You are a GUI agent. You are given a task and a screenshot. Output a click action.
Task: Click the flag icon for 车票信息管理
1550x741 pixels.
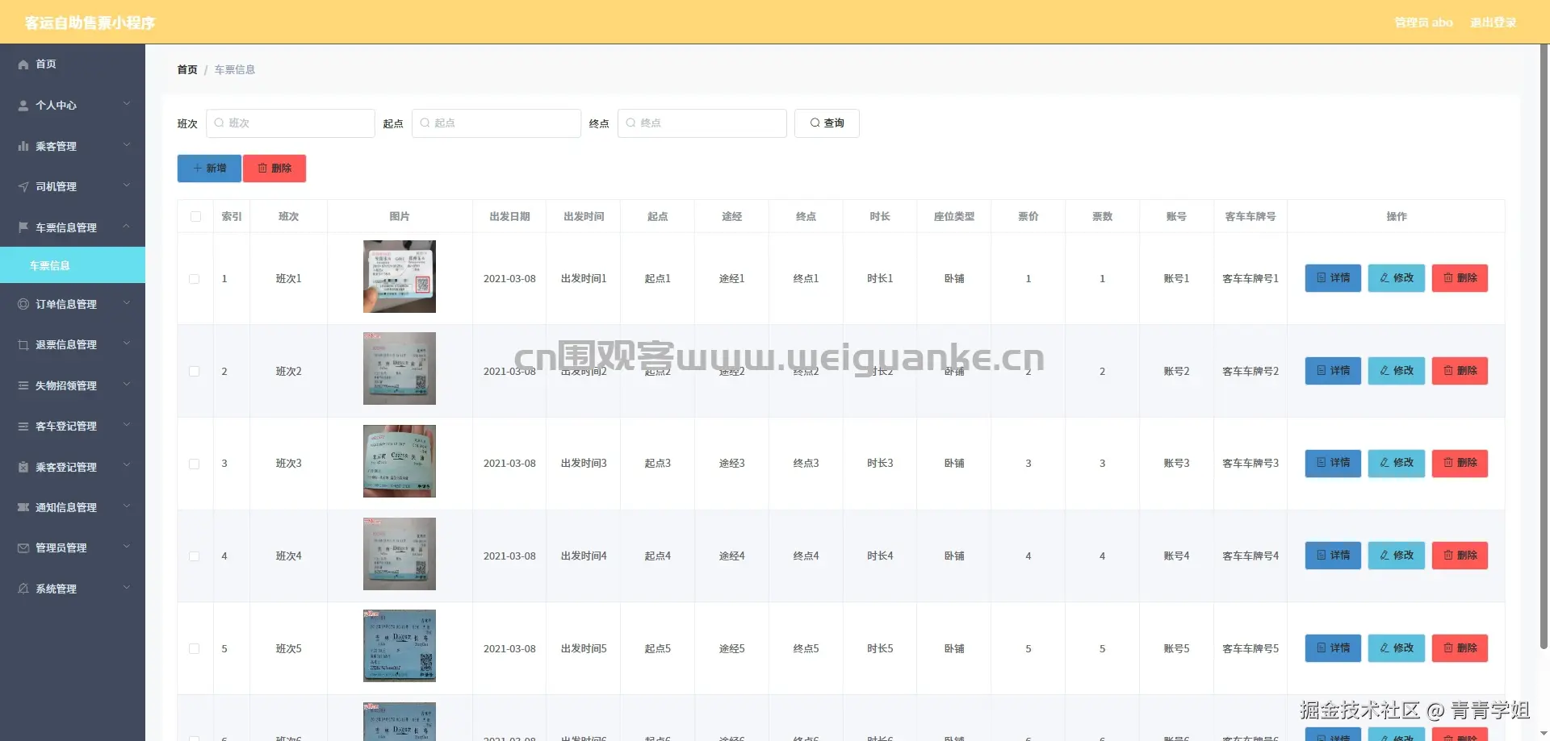point(23,227)
